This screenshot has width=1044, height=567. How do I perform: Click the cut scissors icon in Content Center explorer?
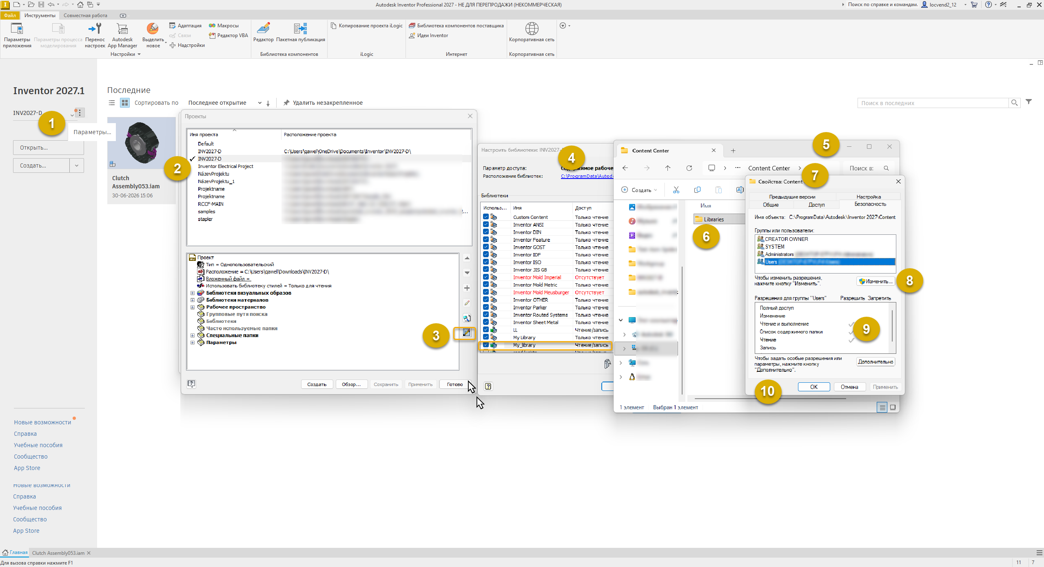click(x=676, y=190)
